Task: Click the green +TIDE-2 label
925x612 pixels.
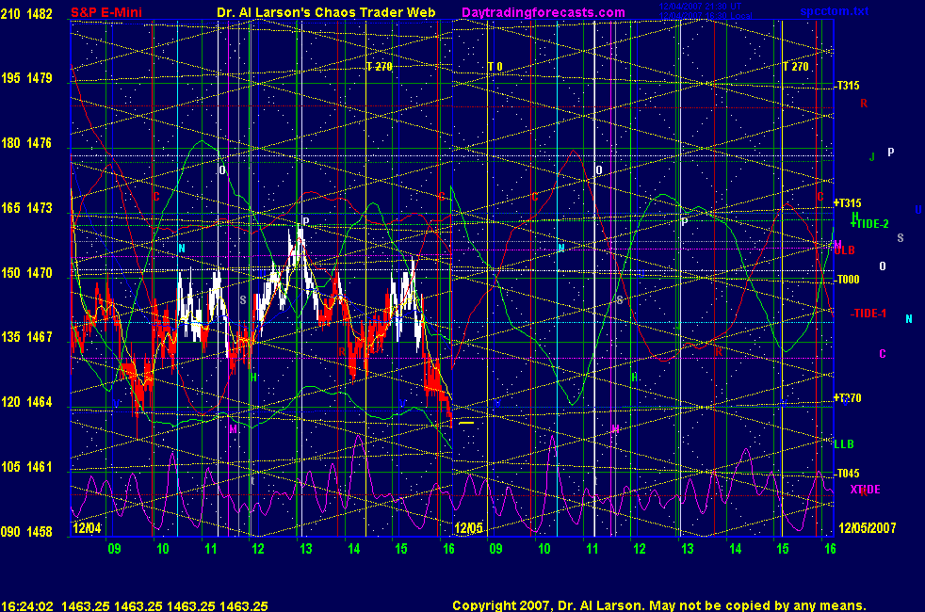Action: pos(869,223)
